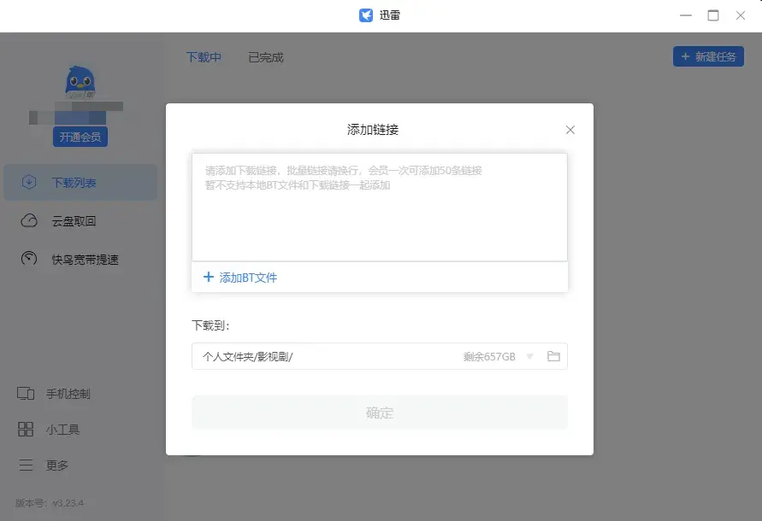
Task: Select the 快鸟宽带提速 speed-up icon
Action: [x=29, y=259]
